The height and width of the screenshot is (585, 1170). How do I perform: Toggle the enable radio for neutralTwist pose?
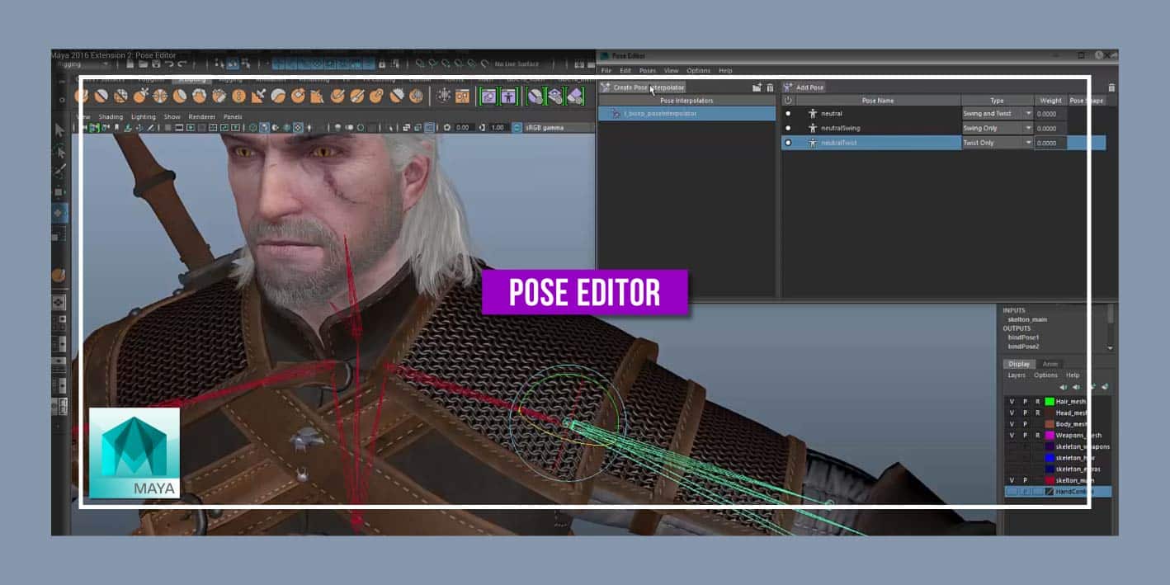point(788,143)
